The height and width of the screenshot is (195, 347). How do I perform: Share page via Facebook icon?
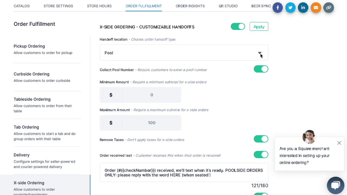(278, 8)
